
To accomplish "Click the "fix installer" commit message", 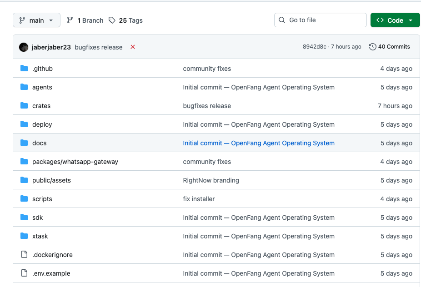I will pos(198,198).
